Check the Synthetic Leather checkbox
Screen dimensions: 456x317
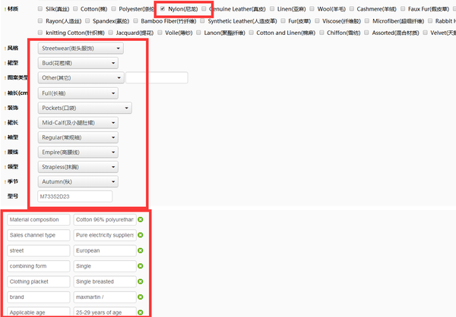[x=202, y=20]
